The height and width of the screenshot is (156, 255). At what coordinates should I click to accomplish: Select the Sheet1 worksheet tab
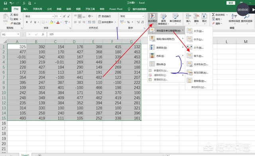coord(25,155)
